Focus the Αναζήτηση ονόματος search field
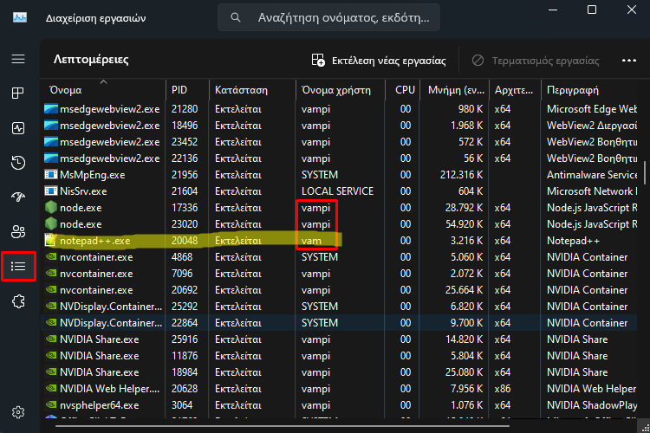The image size is (650, 433). click(328, 17)
